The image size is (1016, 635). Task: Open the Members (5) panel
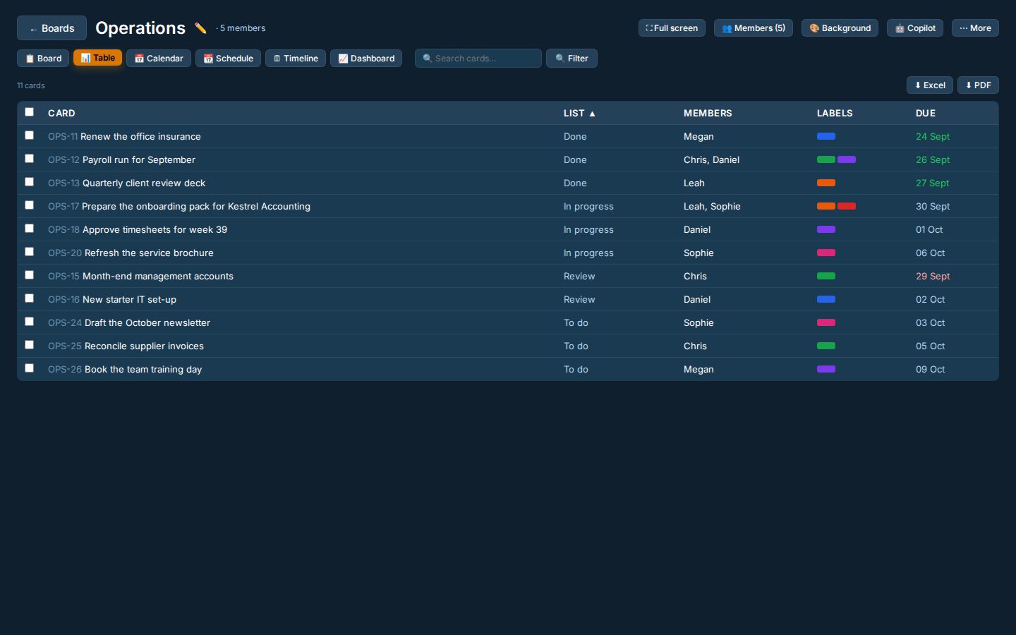coord(754,28)
